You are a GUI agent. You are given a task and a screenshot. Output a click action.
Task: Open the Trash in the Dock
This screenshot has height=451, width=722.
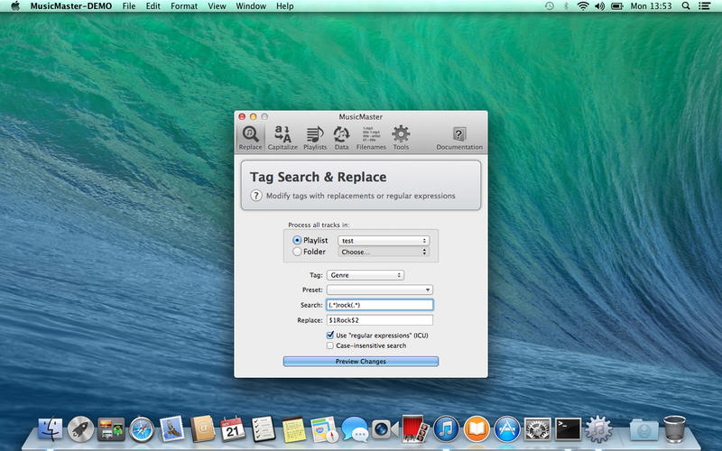(x=674, y=429)
